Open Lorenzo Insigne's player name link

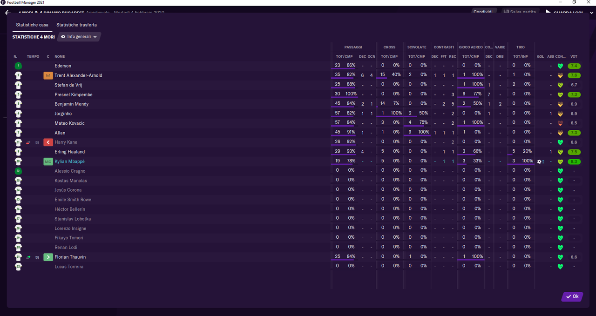tap(70, 229)
